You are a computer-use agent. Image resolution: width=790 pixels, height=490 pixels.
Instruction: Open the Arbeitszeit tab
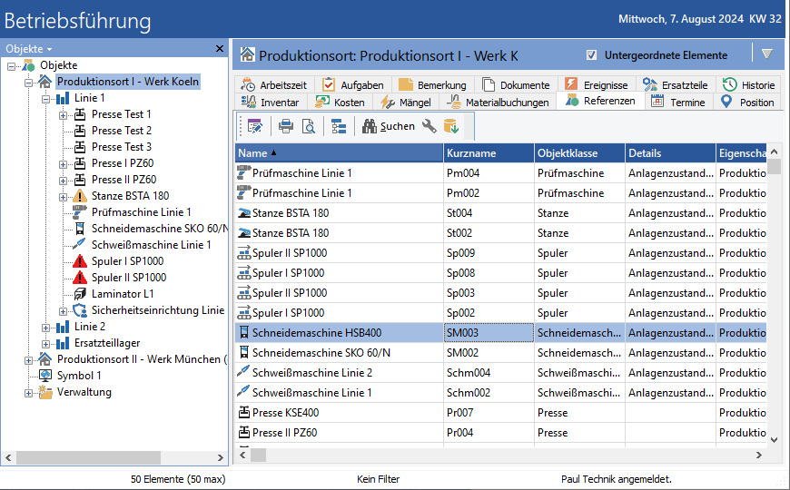[274, 84]
